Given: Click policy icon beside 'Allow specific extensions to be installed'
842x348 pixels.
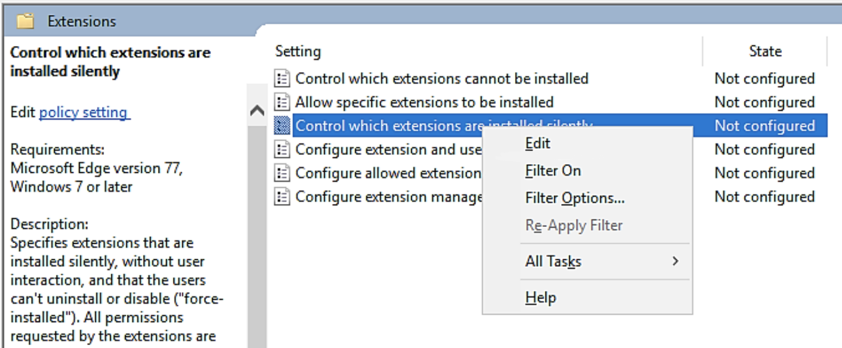Looking at the screenshot, I should [282, 102].
